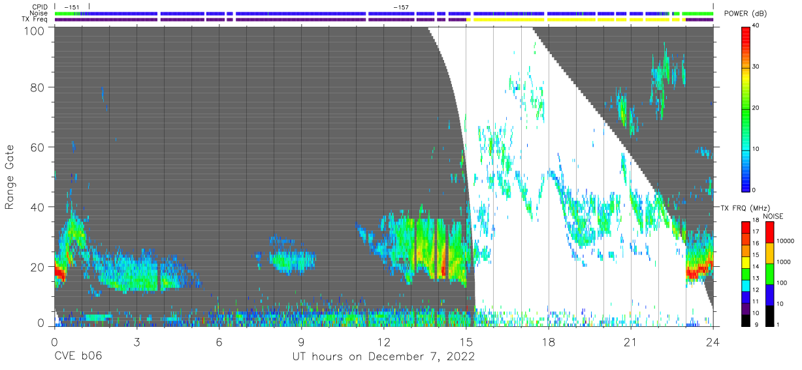Click the 'CVE b06' radar beam label

78,356
